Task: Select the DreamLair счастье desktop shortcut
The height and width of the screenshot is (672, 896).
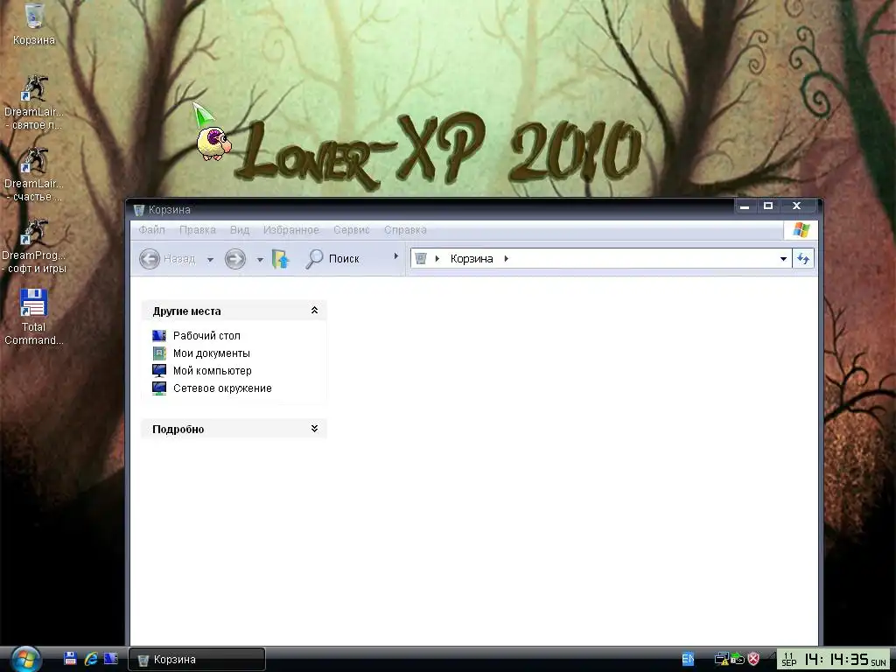Action: pyautogui.click(x=34, y=174)
